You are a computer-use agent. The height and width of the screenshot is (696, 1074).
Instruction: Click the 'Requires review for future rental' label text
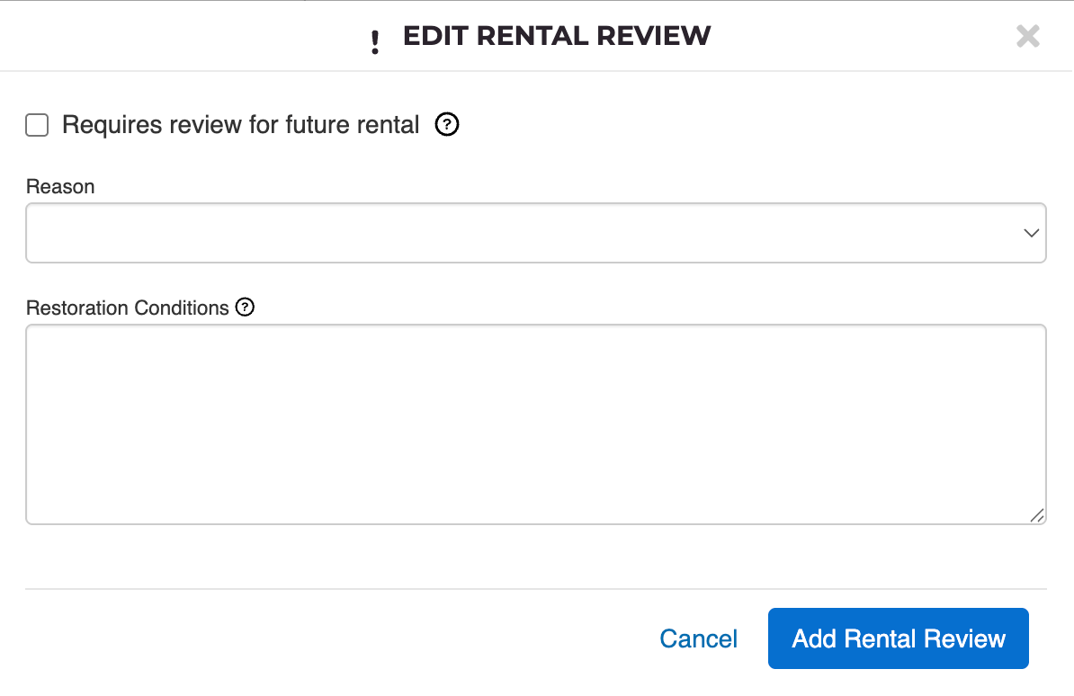[x=240, y=125]
